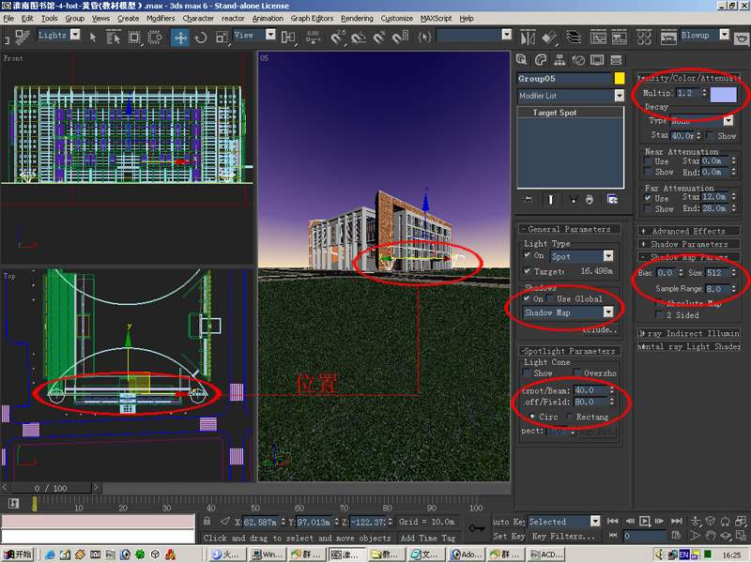This screenshot has height=563, width=751.
Task: Toggle the Percent Snap icon
Action: [x=379, y=38]
